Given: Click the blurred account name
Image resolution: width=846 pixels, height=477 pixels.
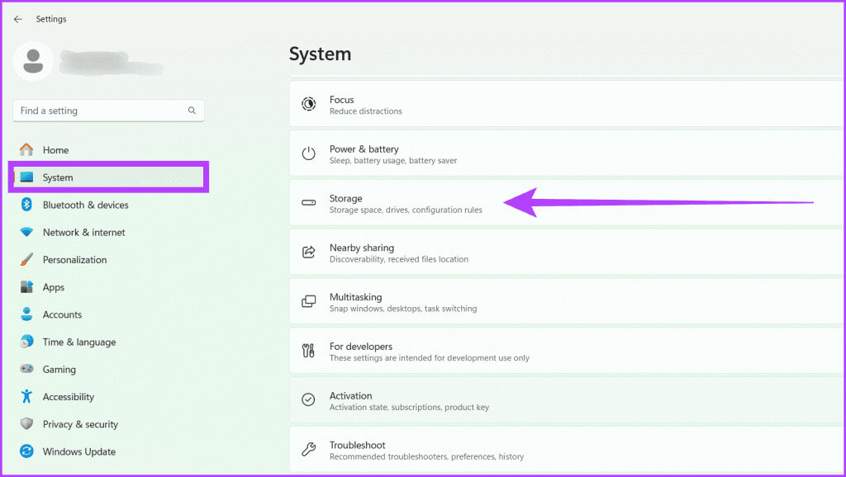Looking at the screenshot, I should [x=111, y=62].
